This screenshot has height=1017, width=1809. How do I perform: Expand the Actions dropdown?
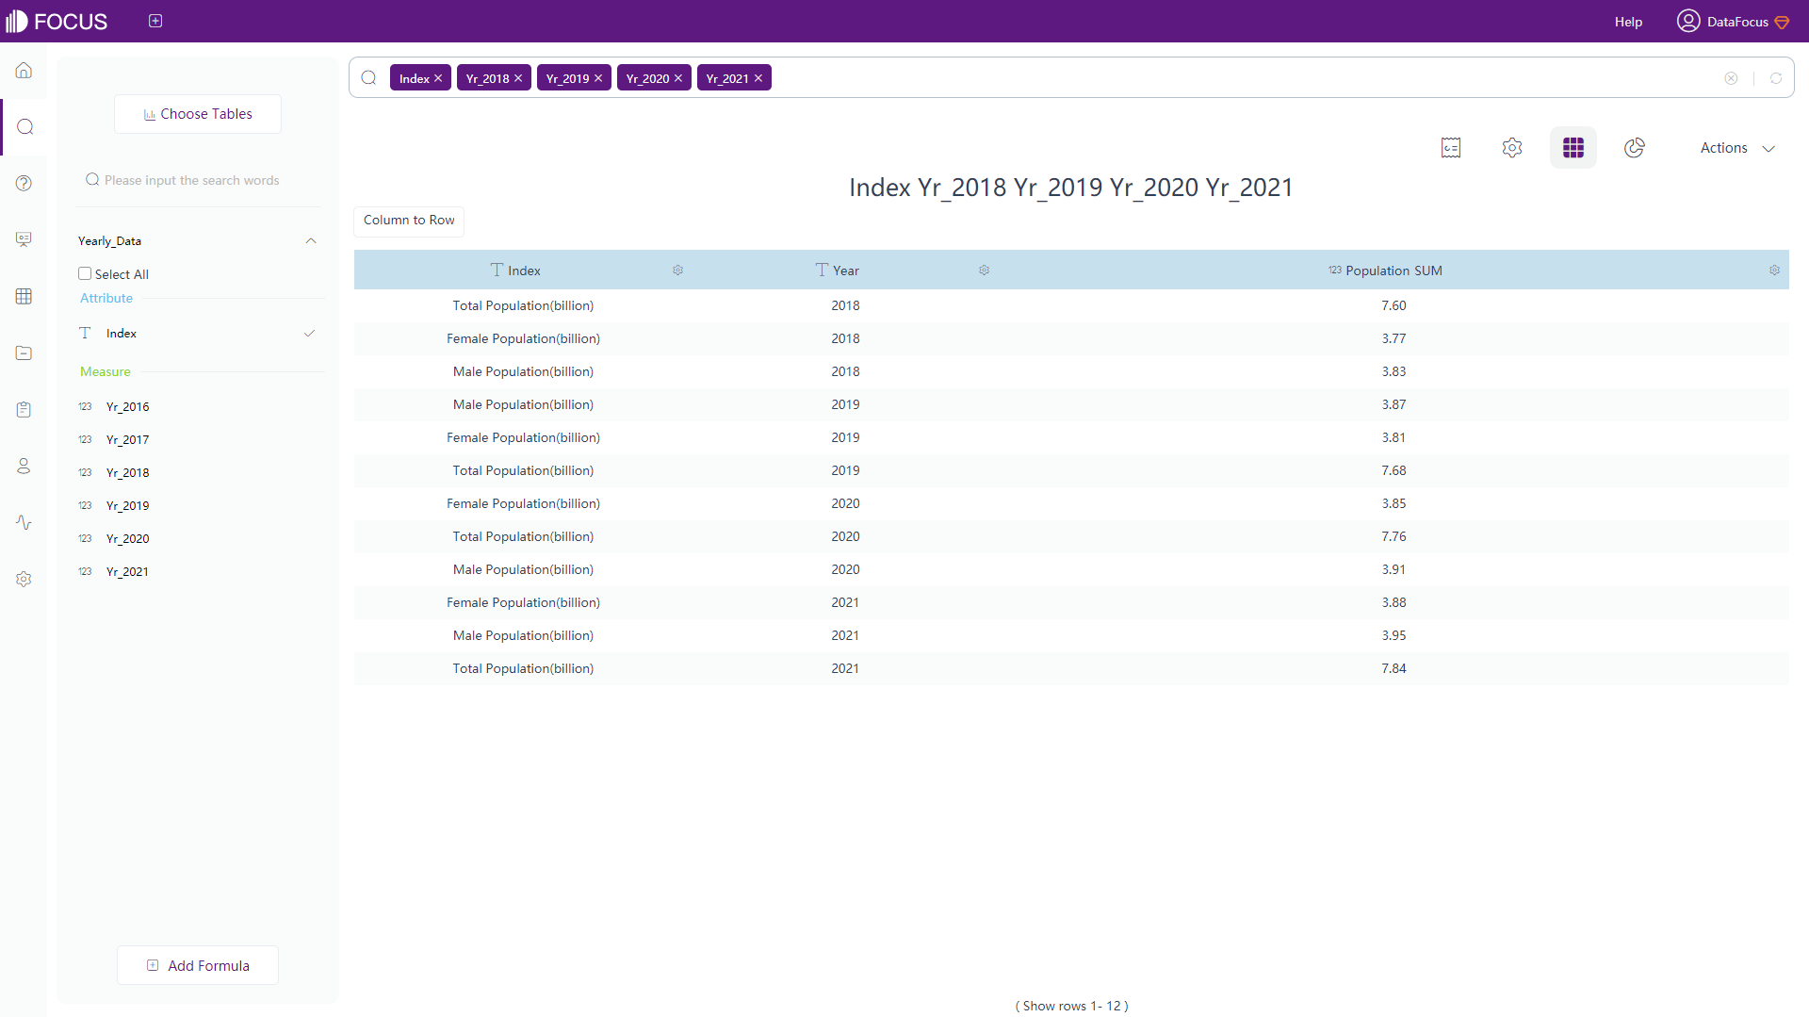(1737, 148)
